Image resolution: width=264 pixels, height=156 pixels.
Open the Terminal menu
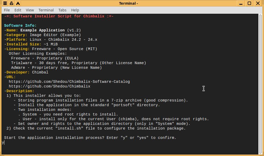point(46,10)
